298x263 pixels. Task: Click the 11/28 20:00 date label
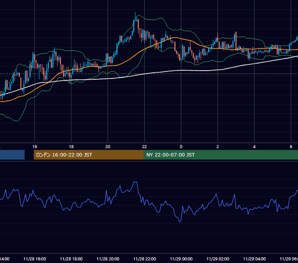[x=108, y=259]
